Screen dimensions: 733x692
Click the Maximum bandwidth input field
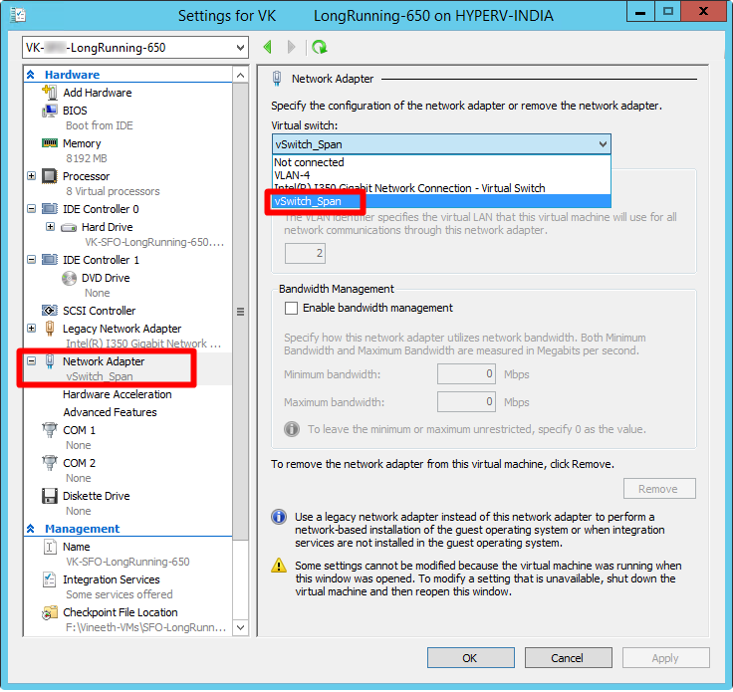466,402
